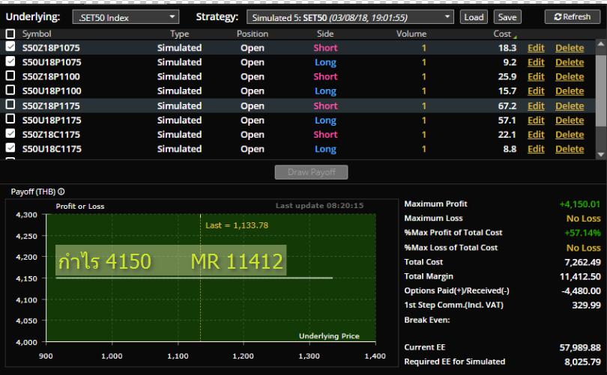Image resolution: width=607 pixels, height=375 pixels.
Task: Open the Strategy Simulated 5 dropdown
Action: [350, 17]
